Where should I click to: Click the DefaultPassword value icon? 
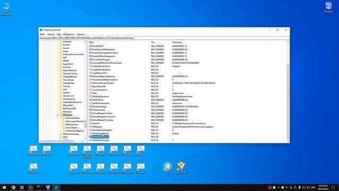(91, 137)
